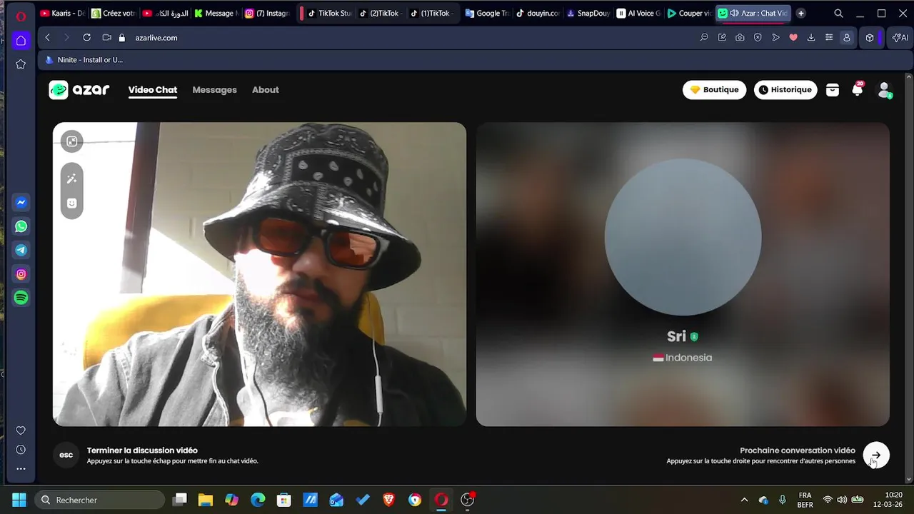Image resolution: width=914 pixels, height=514 pixels.
Task: Open the Boutique shop button
Action: [714, 90]
